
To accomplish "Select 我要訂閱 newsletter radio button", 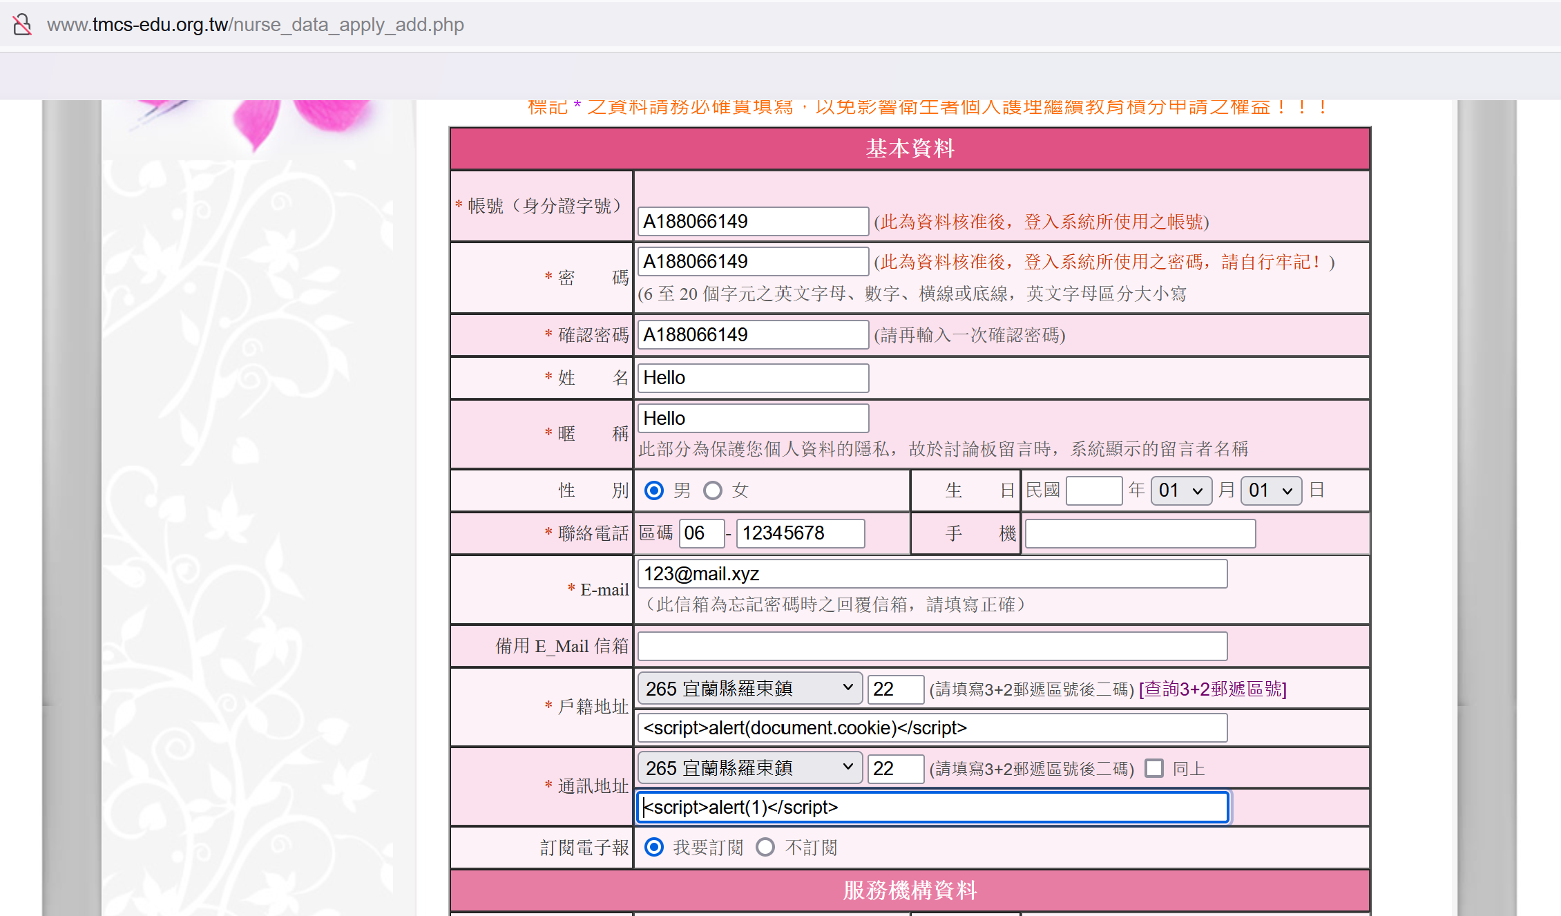I will click(653, 847).
